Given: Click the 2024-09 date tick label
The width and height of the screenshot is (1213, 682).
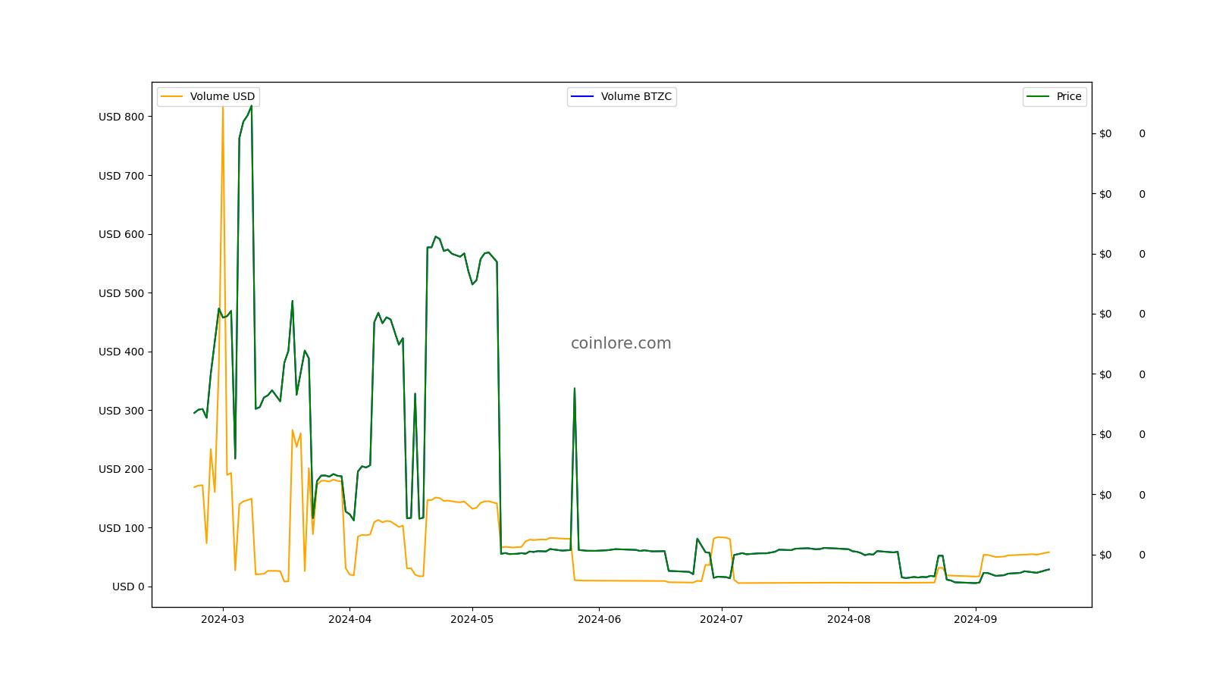Looking at the screenshot, I should pos(975,619).
